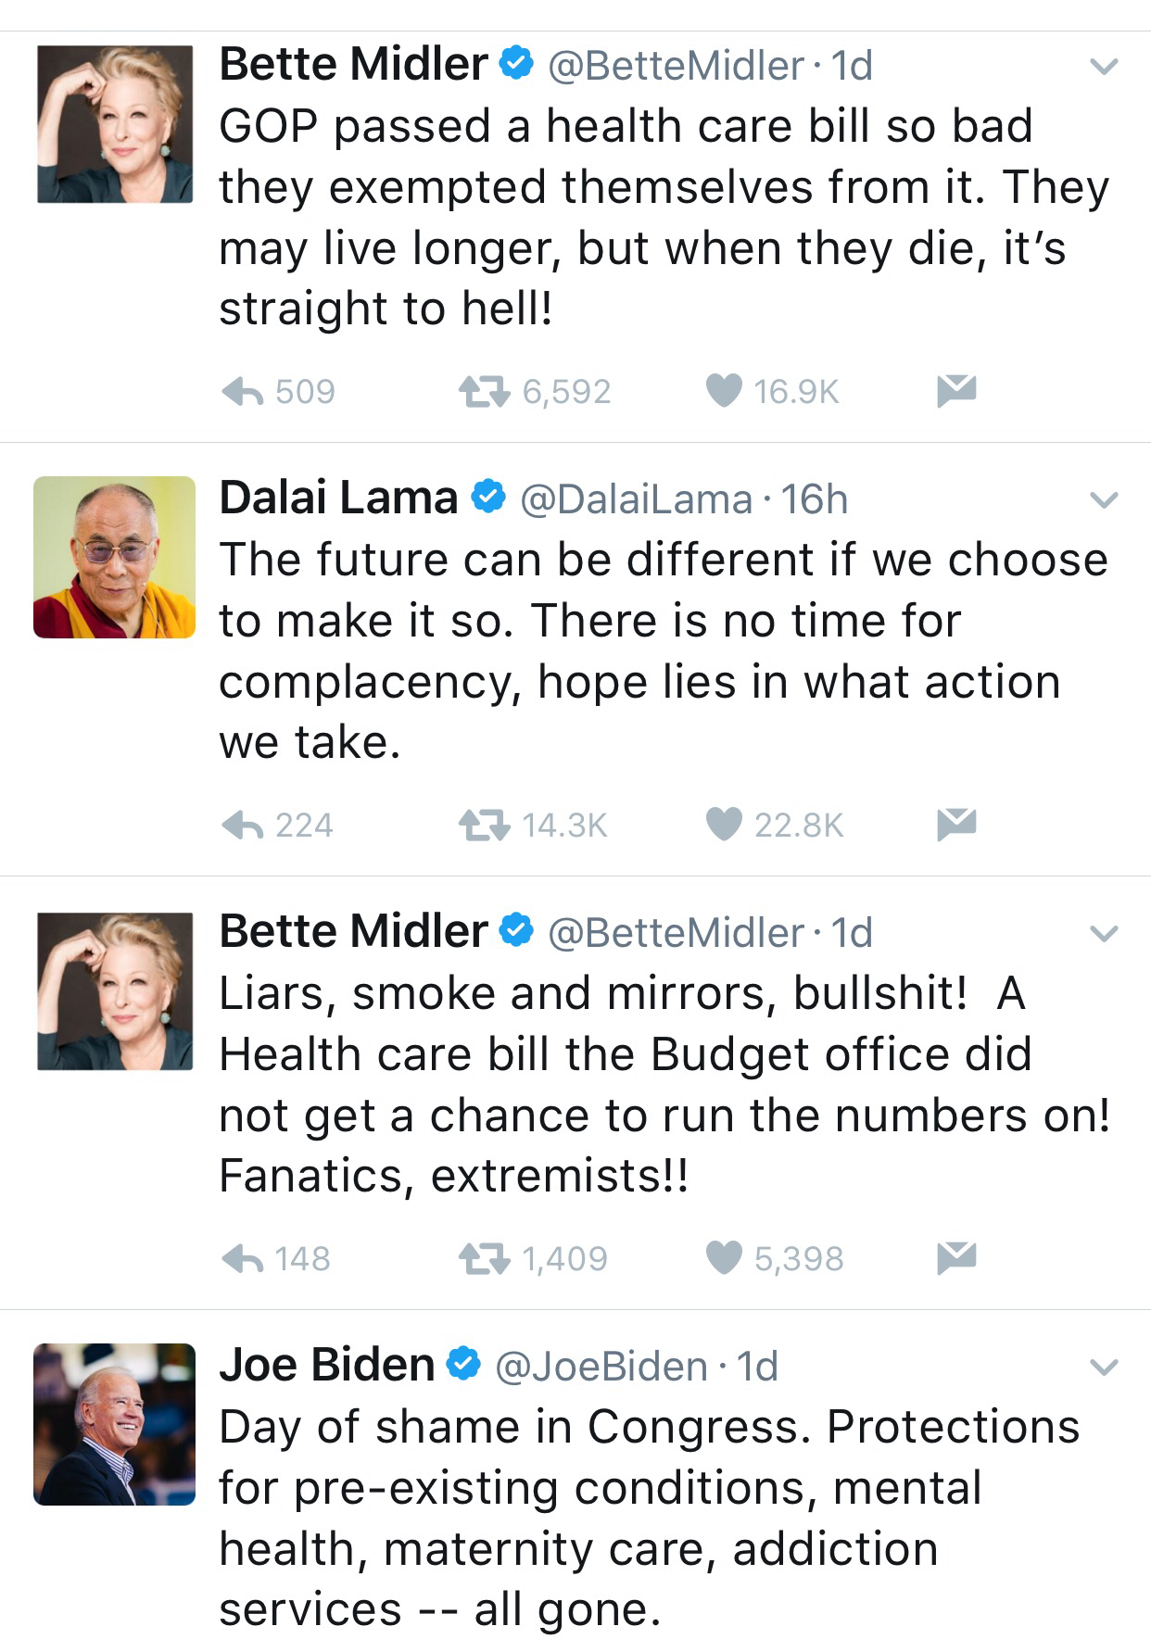Like the tweet with 5,398 likes
The height and width of the screenshot is (1639, 1151).
pyautogui.click(x=725, y=1257)
